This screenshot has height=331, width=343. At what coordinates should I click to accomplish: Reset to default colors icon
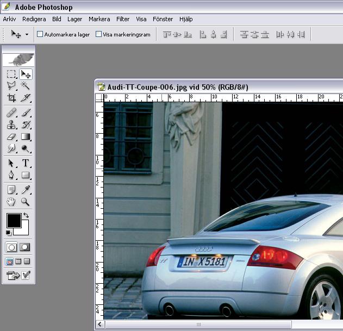pyautogui.click(x=9, y=233)
